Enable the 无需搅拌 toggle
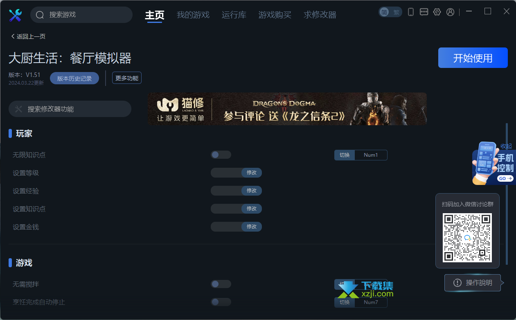This screenshot has width=516, height=320. (221, 284)
